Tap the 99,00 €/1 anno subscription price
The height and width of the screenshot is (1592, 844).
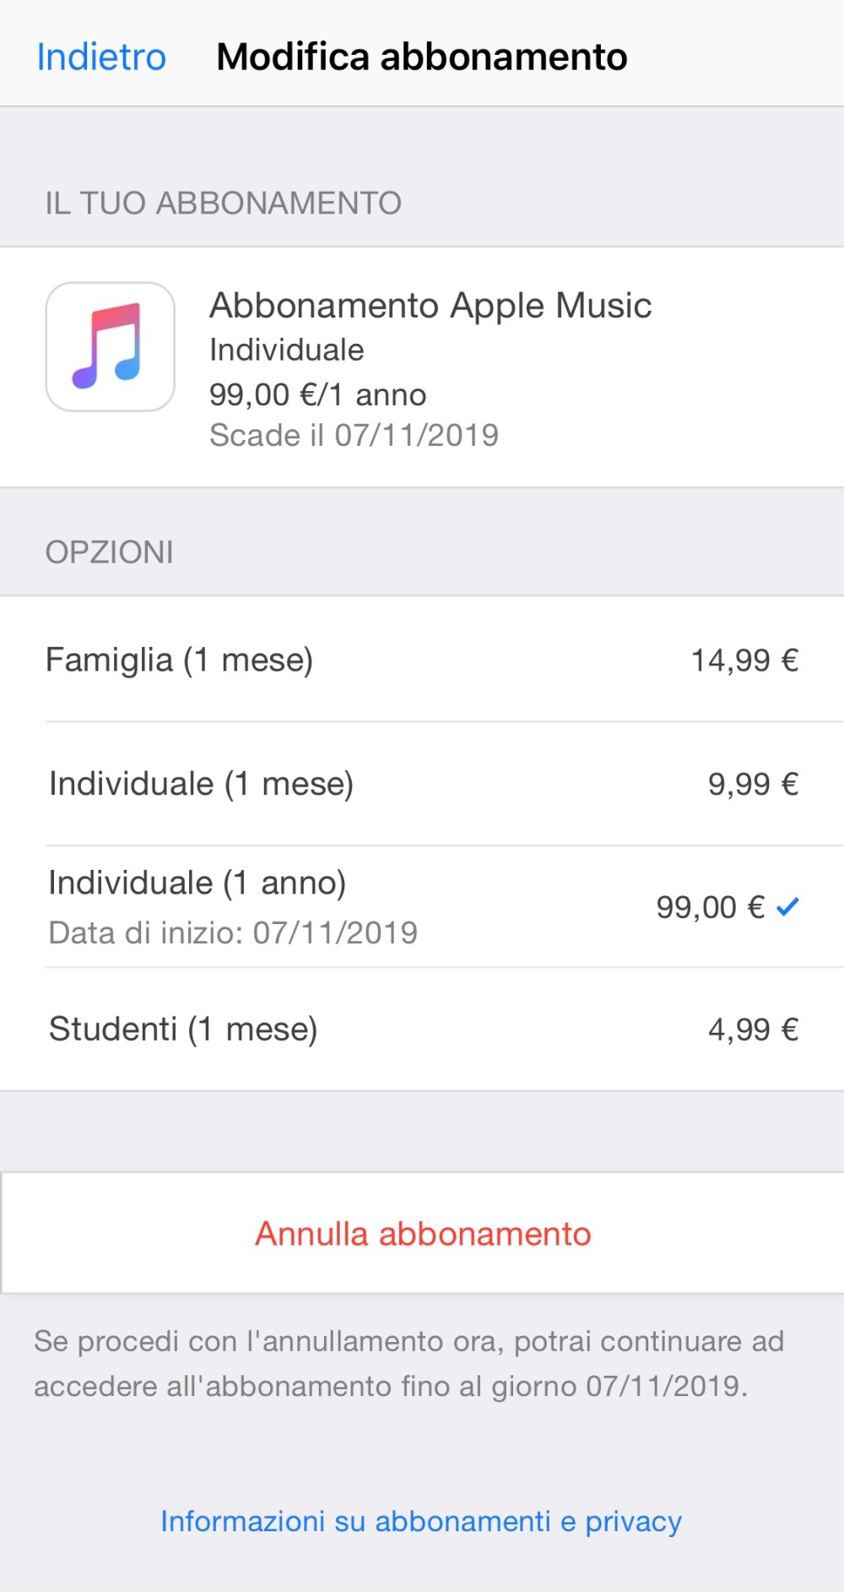317,394
